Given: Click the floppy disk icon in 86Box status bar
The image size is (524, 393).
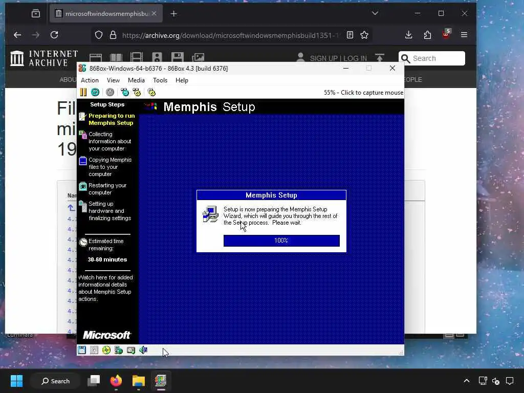Looking at the screenshot, I should (x=82, y=350).
